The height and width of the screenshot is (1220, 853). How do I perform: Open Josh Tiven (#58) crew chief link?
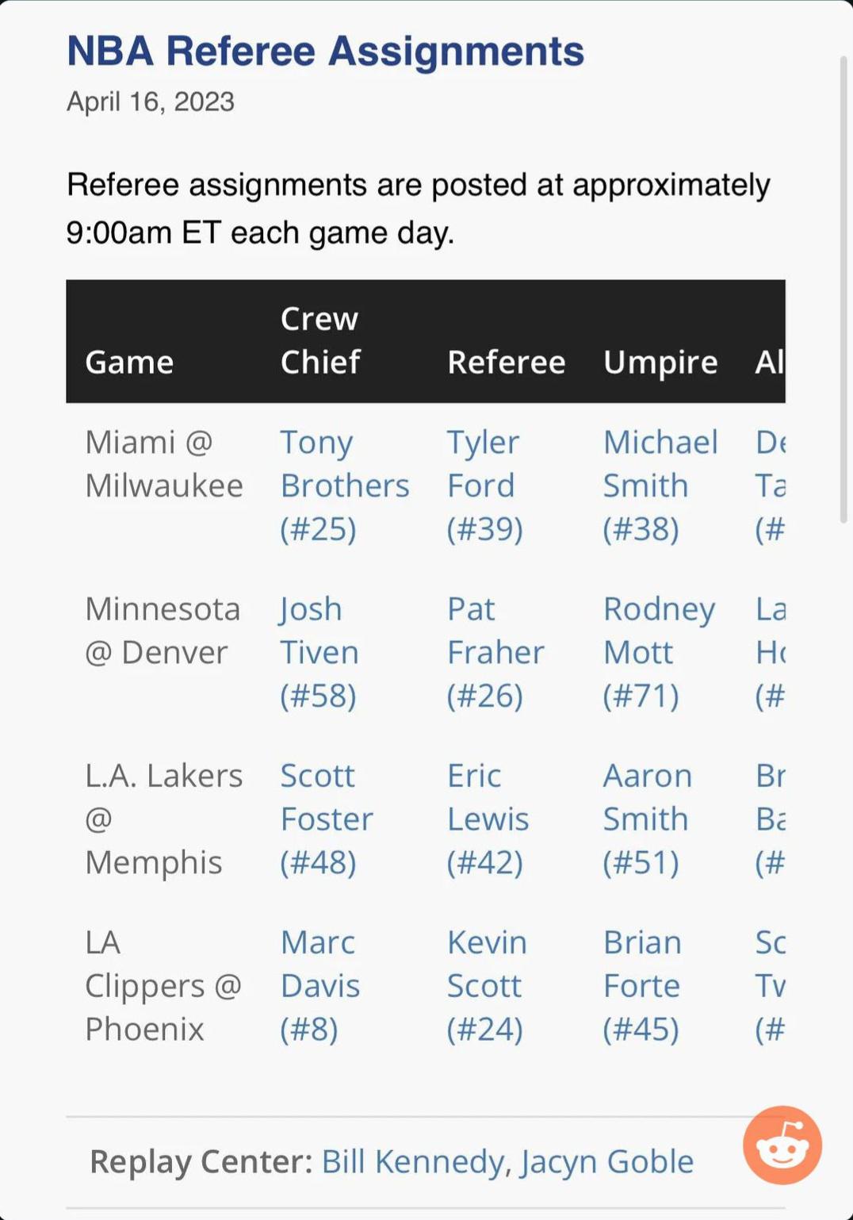pos(319,652)
